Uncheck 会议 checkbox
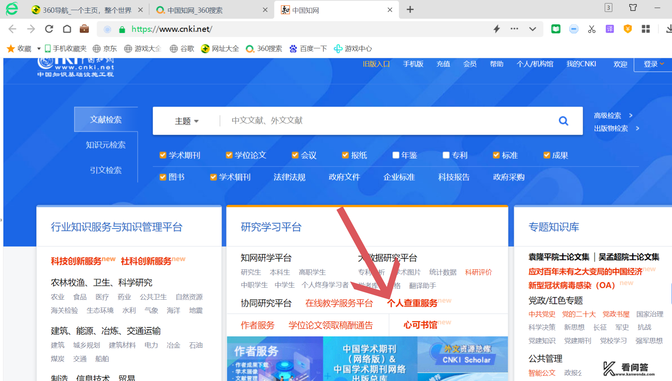The height and width of the screenshot is (381, 672). click(x=295, y=155)
